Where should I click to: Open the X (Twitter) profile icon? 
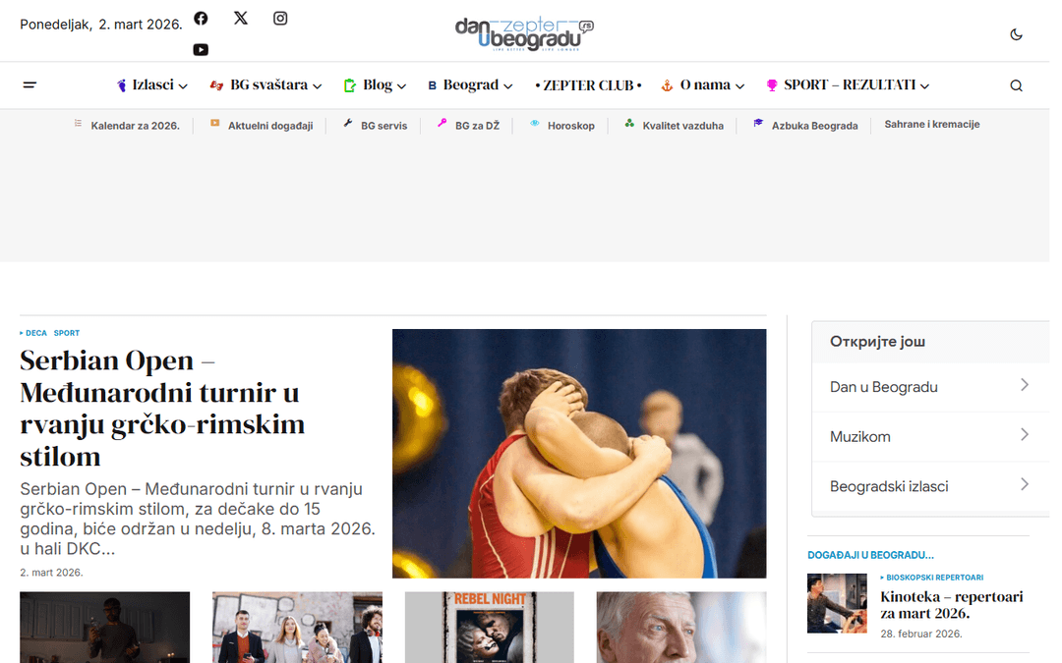click(x=241, y=19)
